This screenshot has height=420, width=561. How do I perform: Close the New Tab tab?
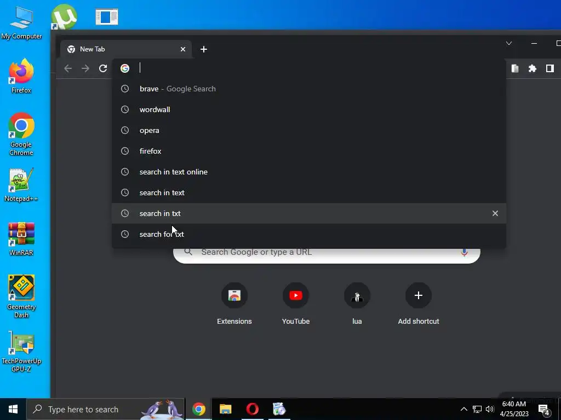[x=183, y=49]
